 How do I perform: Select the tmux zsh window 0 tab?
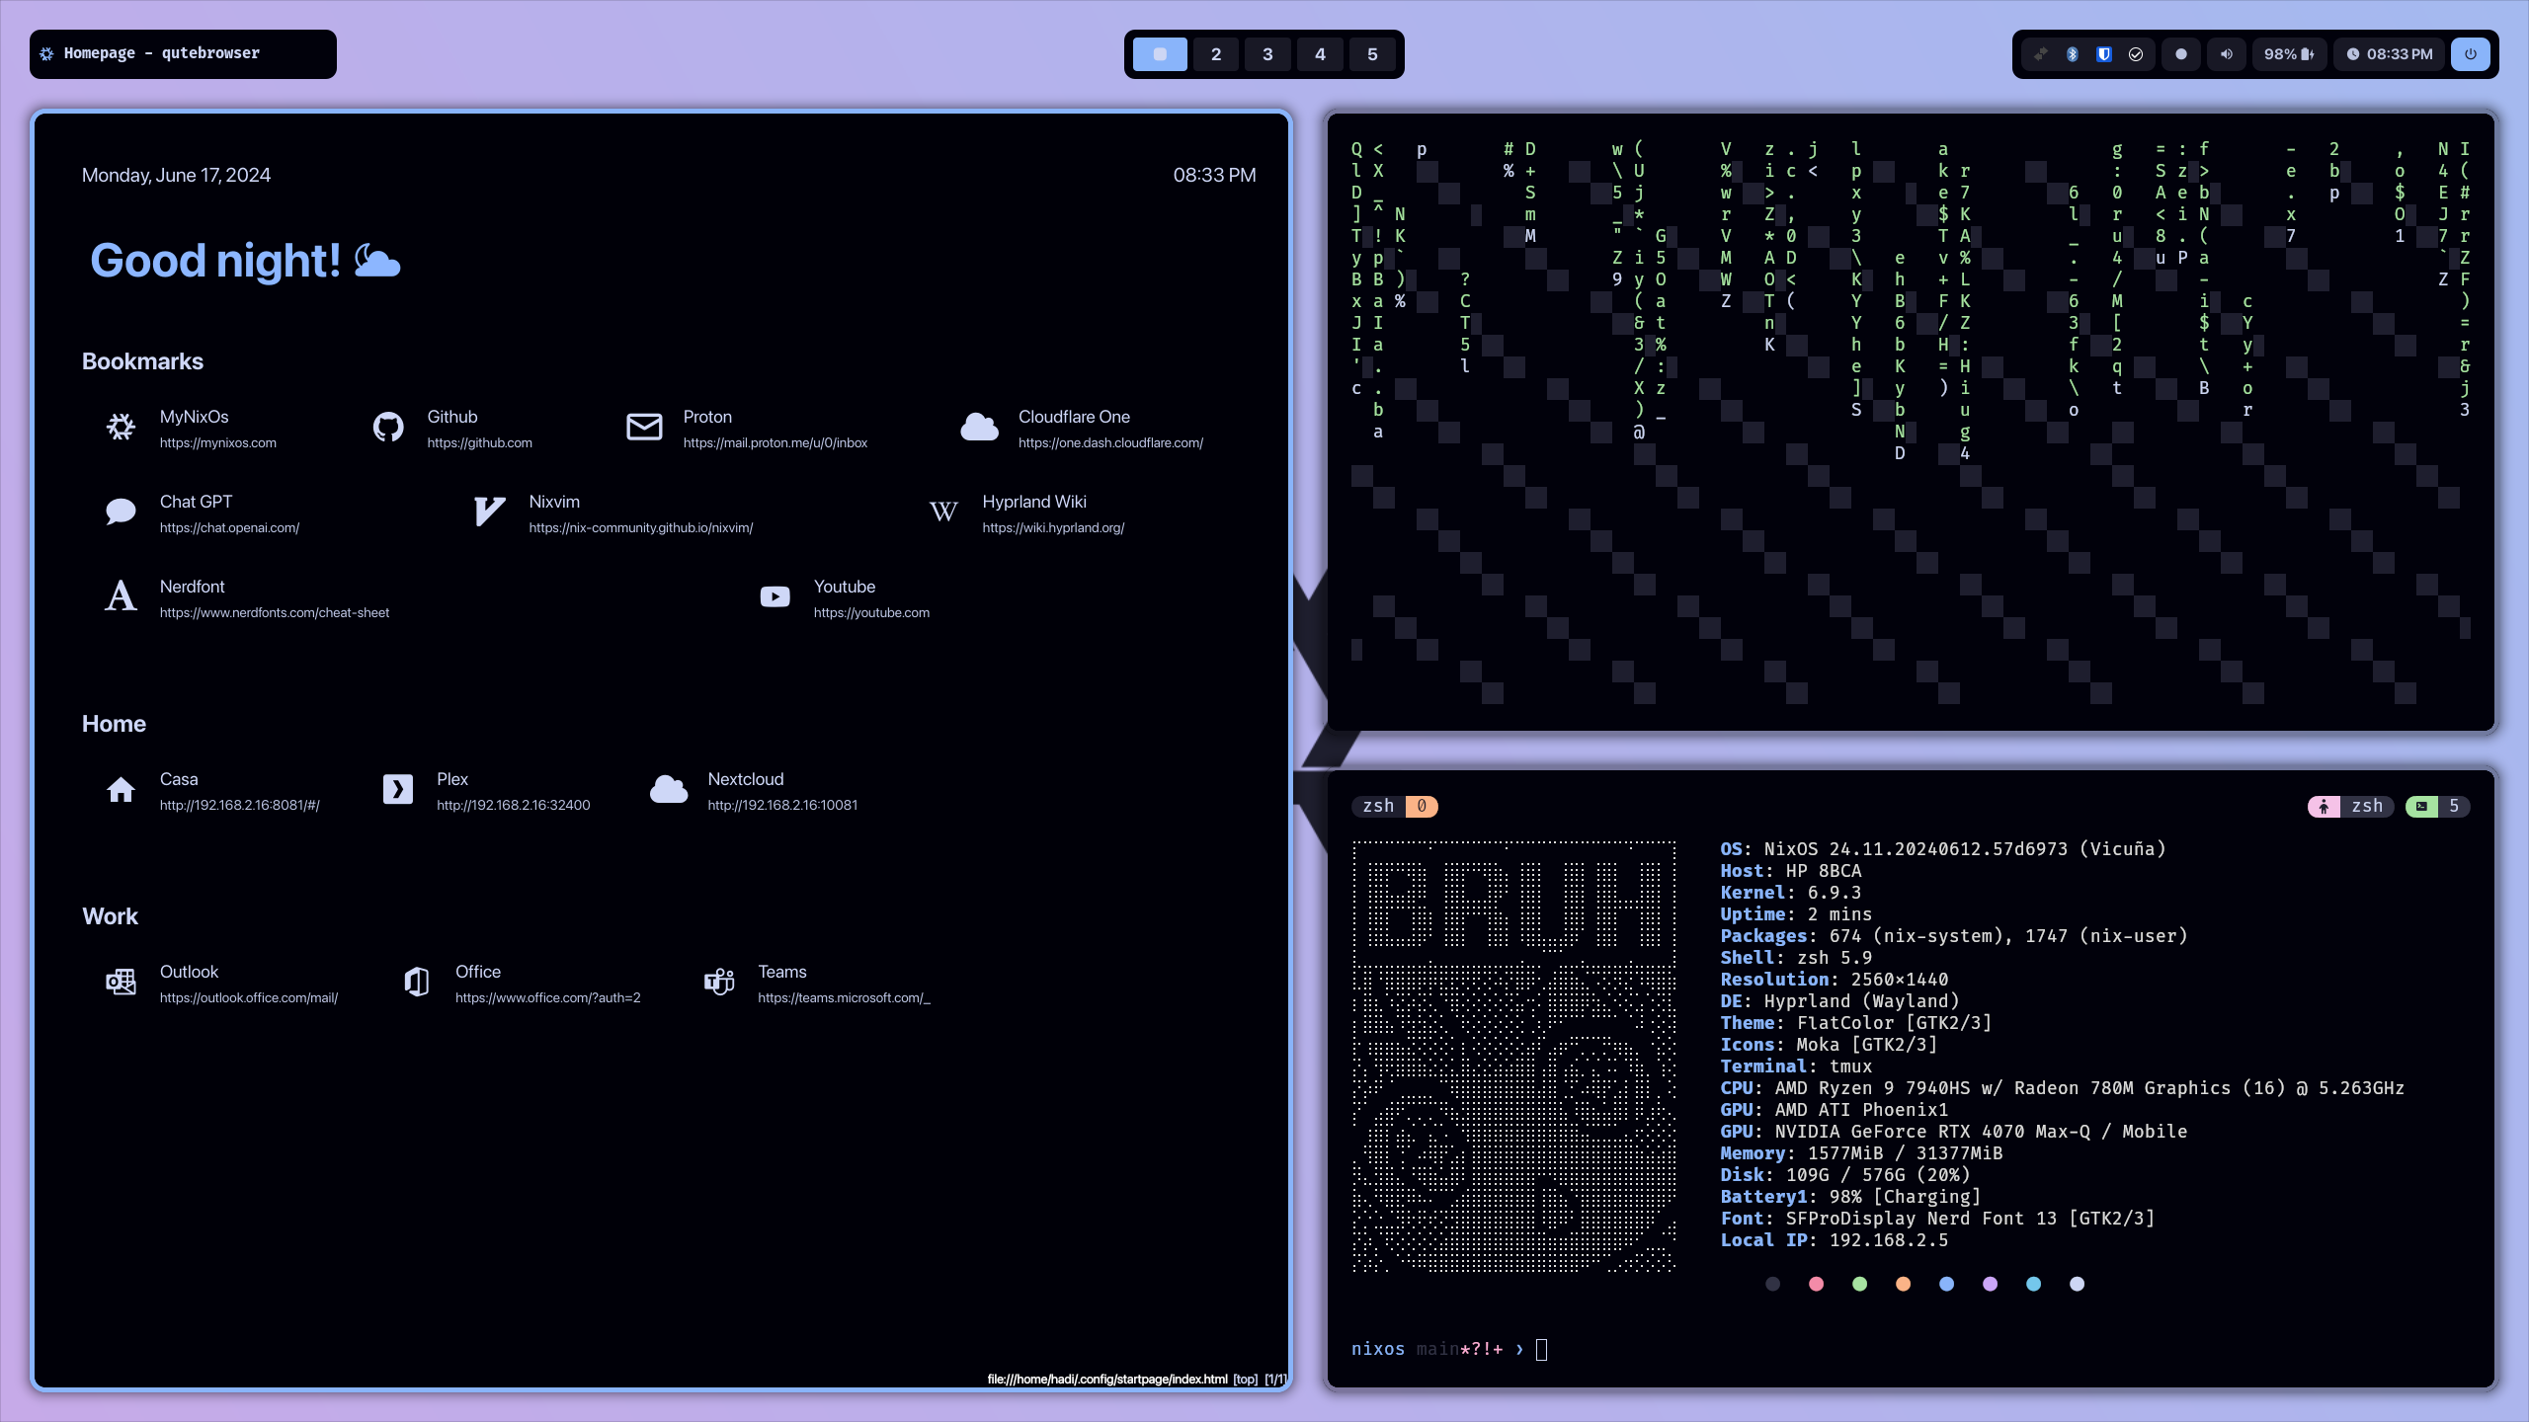click(1394, 806)
